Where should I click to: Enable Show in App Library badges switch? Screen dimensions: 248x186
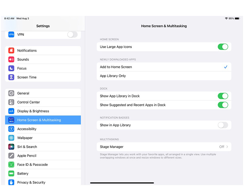223,125
